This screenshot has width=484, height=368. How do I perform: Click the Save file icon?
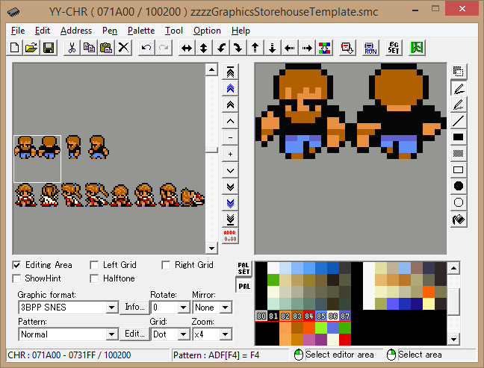coord(49,48)
